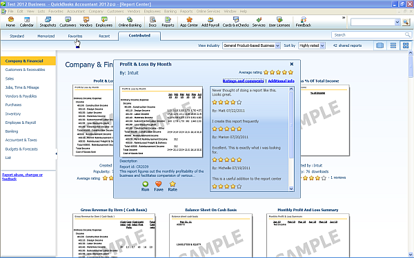Click Ratings and comments link
This screenshot has width=414, height=258.
[243, 80]
